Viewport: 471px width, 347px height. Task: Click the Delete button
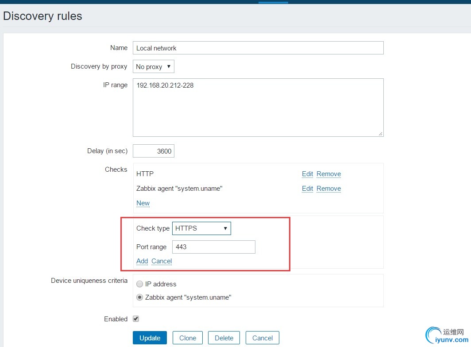224,338
